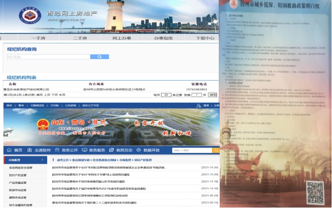Click 政务公开 in the breadcrumb

coord(63,160)
